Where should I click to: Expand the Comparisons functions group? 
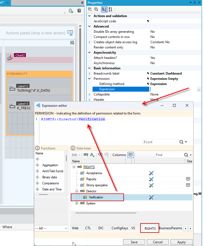[x=37, y=183]
